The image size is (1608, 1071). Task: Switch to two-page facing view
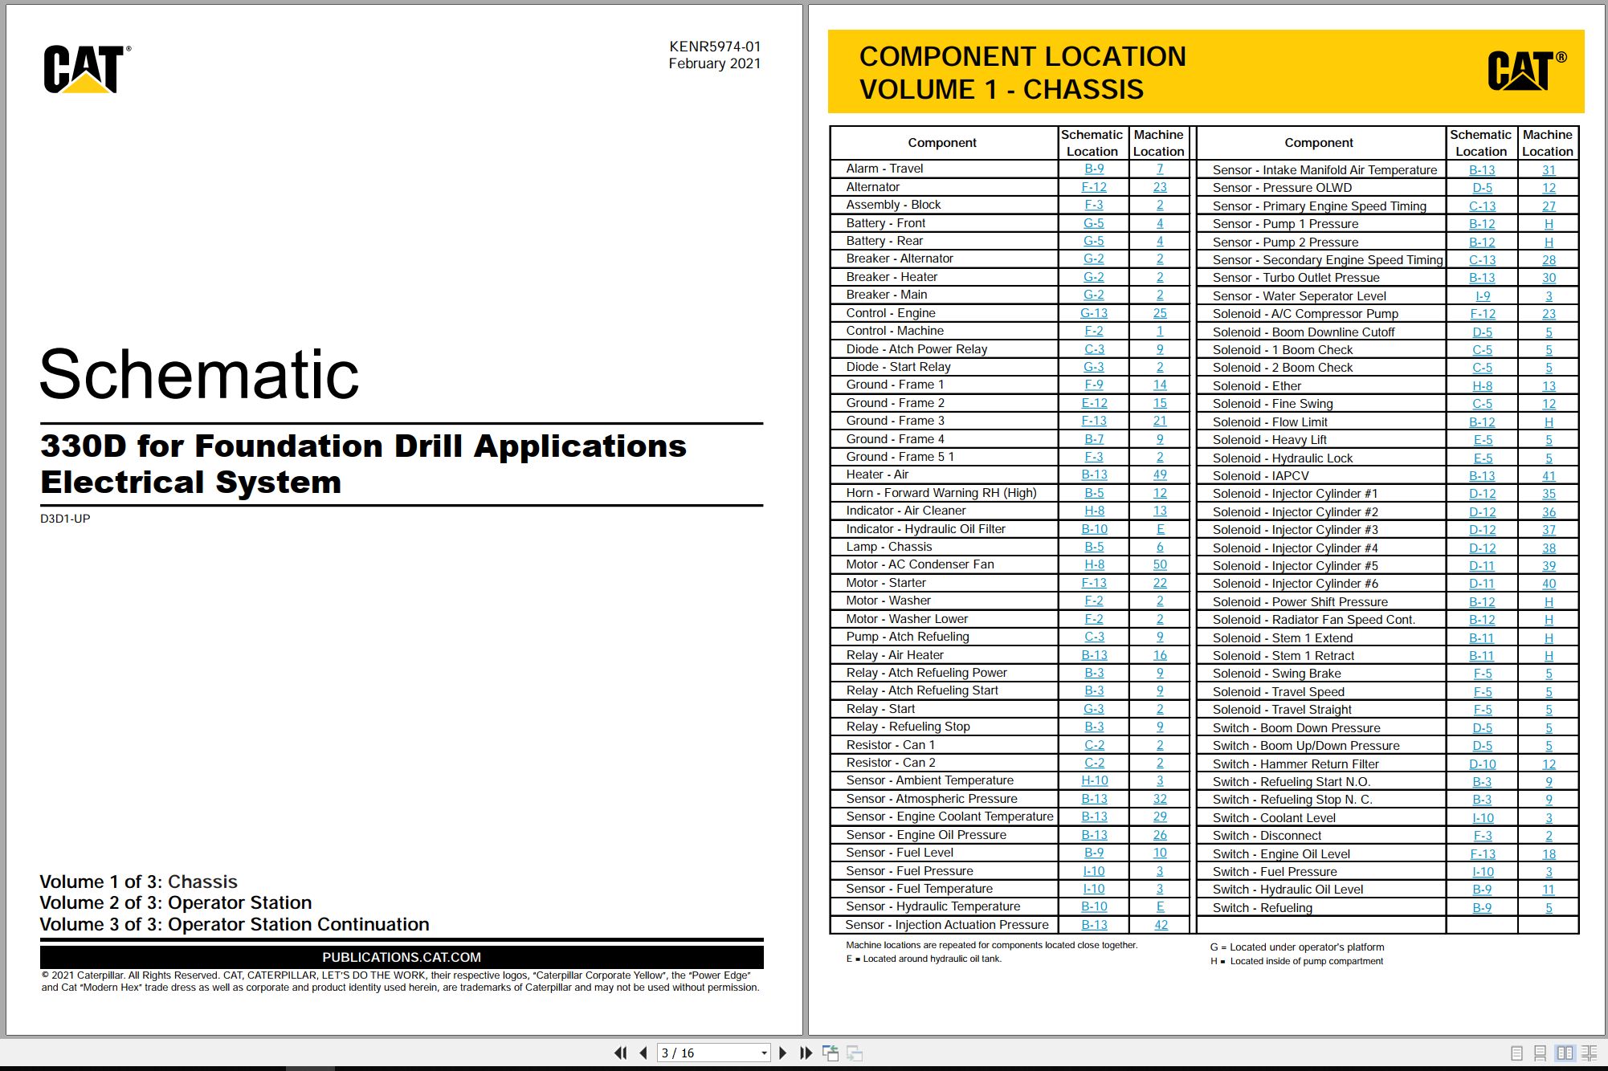click(x=1565, y=1053)
